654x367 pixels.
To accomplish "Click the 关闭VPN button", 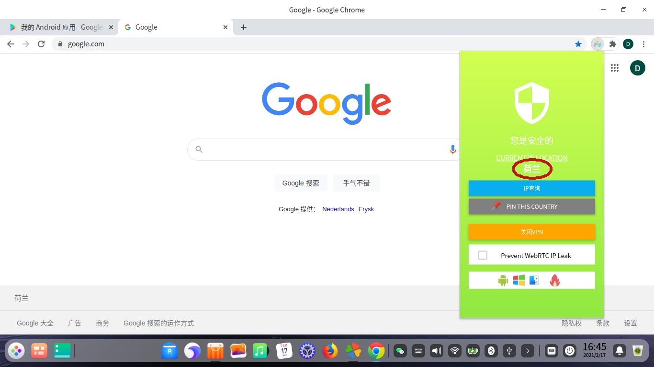I will coord(531,232).
